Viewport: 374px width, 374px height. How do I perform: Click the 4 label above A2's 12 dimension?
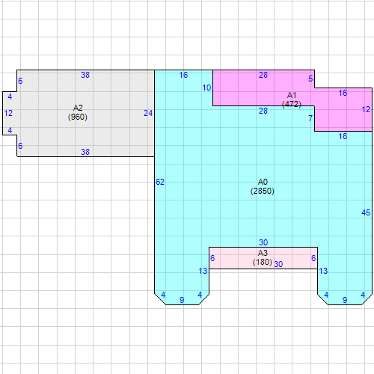[x=10, y=96]
